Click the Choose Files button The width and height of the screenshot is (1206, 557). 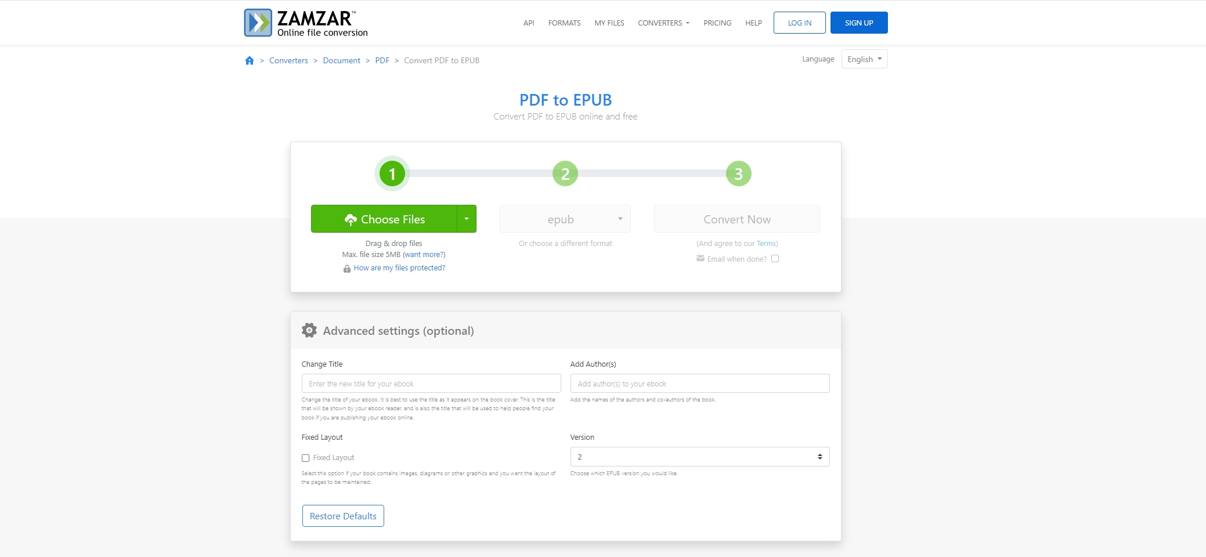[x=384, y=219]
